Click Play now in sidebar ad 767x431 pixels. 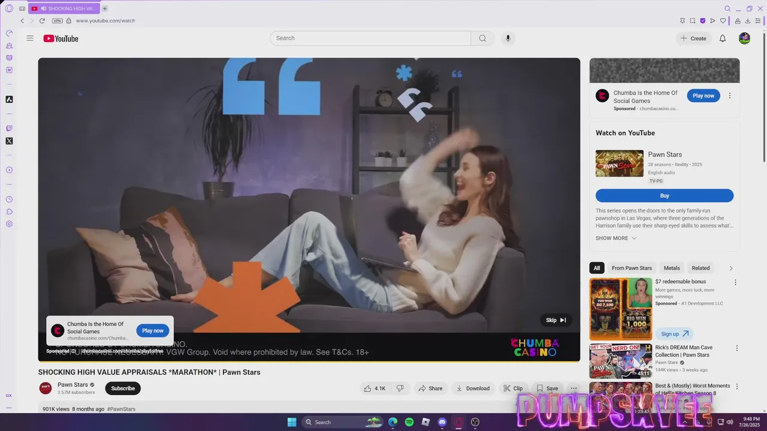[703, 96]
